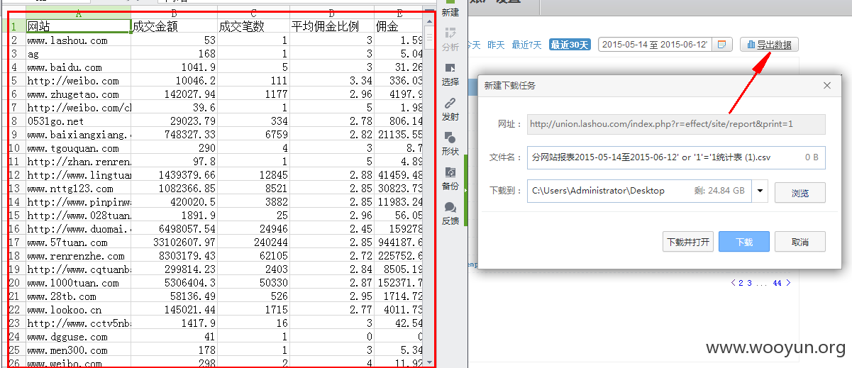Click count cell 62105
This screenshot has height=368, width=852.
[253, 256]
